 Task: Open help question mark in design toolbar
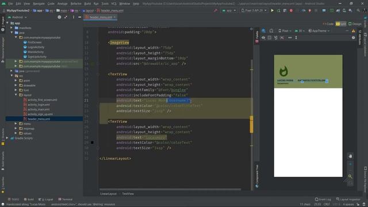[x=353, y=37]
